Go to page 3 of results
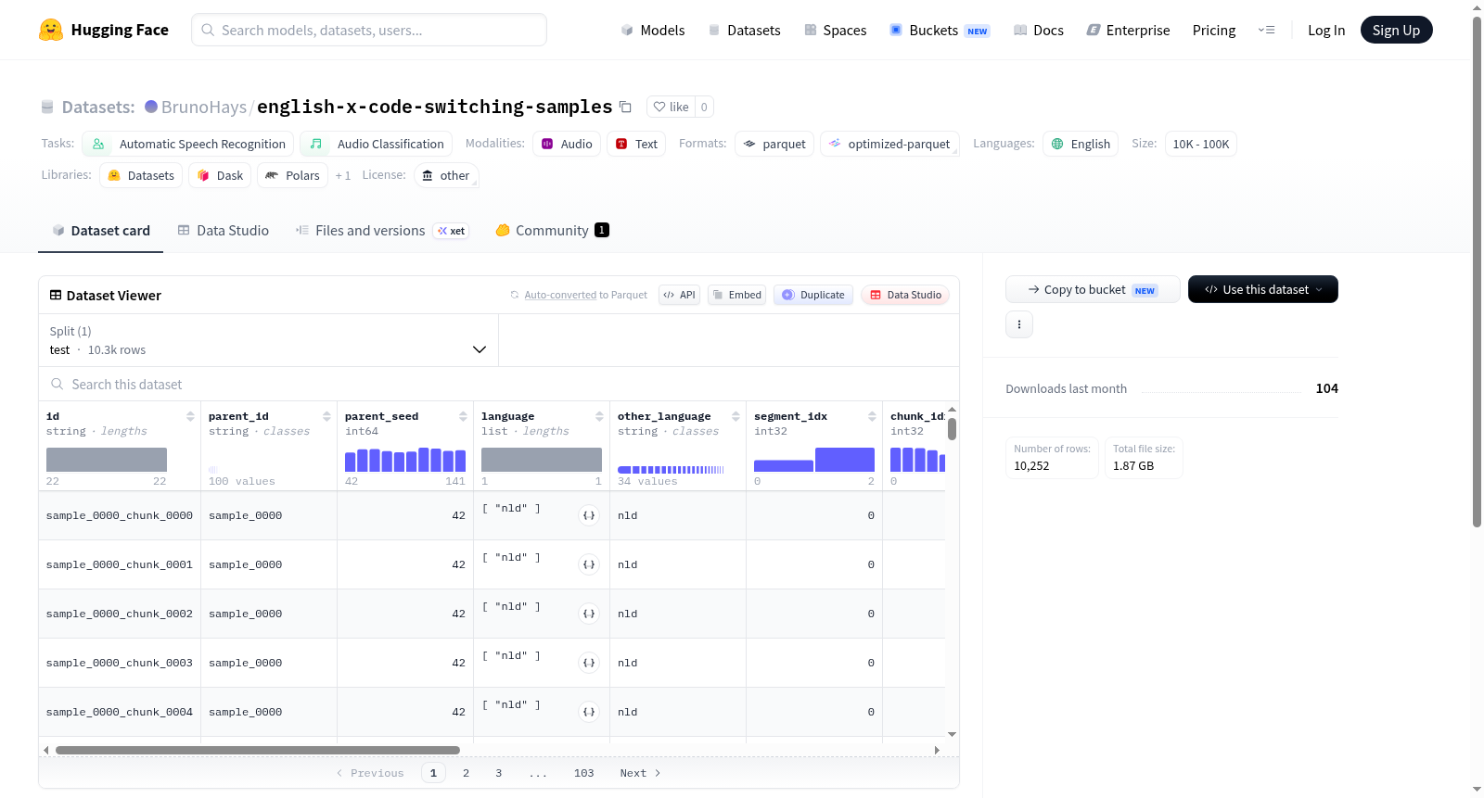Screen dimensions: 1484x798 coord(498,773)
